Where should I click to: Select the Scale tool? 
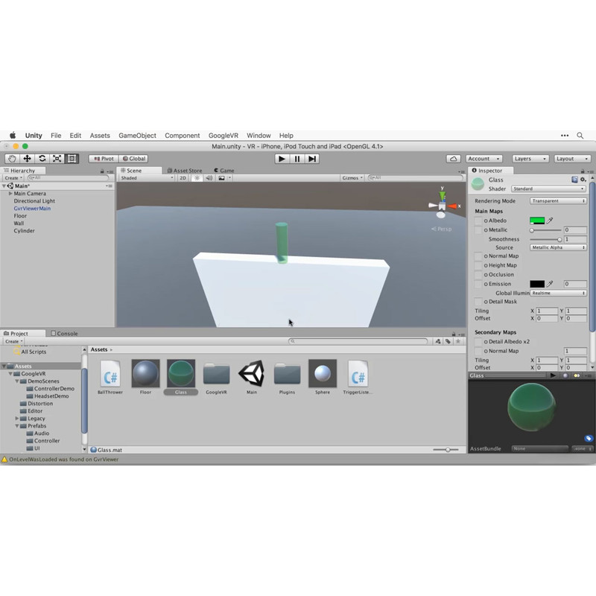coord(57,159)
